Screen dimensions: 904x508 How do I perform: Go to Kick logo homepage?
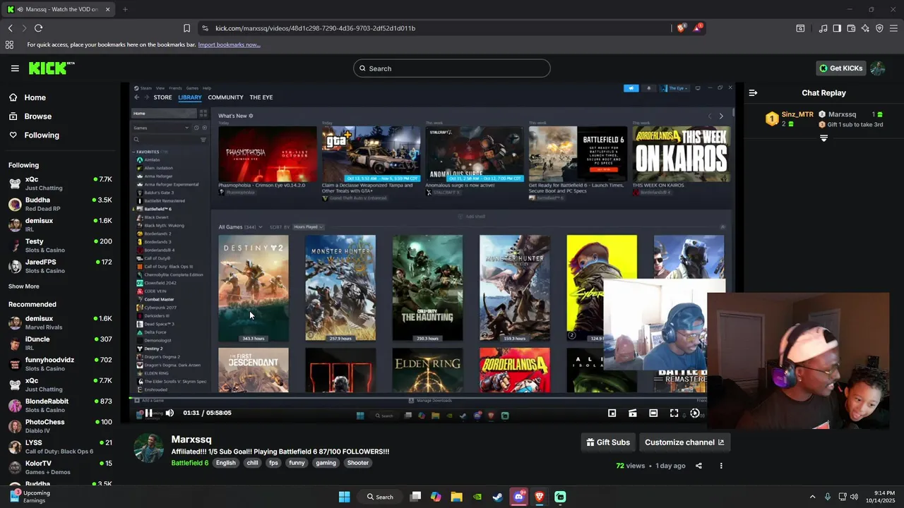click(52, 68)
